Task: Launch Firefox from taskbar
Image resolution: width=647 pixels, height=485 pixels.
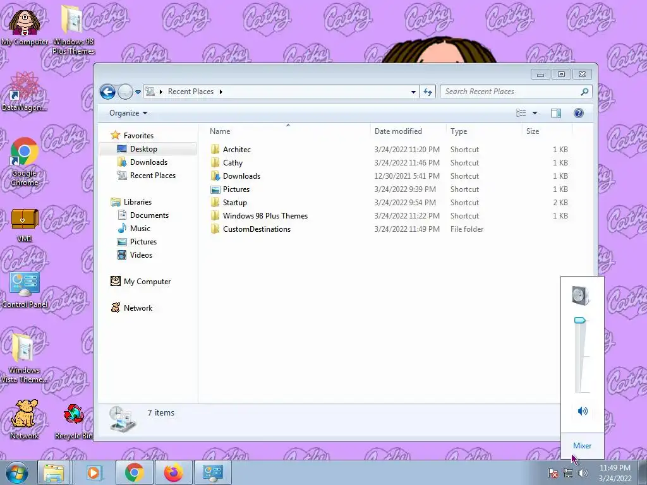Action: pos(173,472)
